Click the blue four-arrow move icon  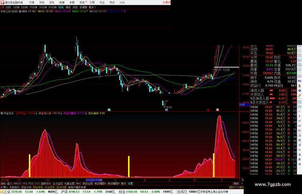tap(300, 90)
